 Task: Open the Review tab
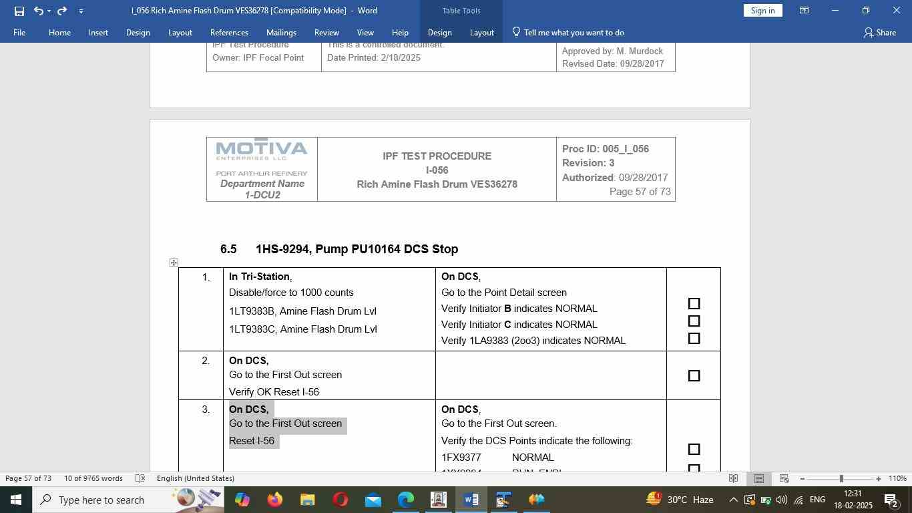tap(326, 32)
